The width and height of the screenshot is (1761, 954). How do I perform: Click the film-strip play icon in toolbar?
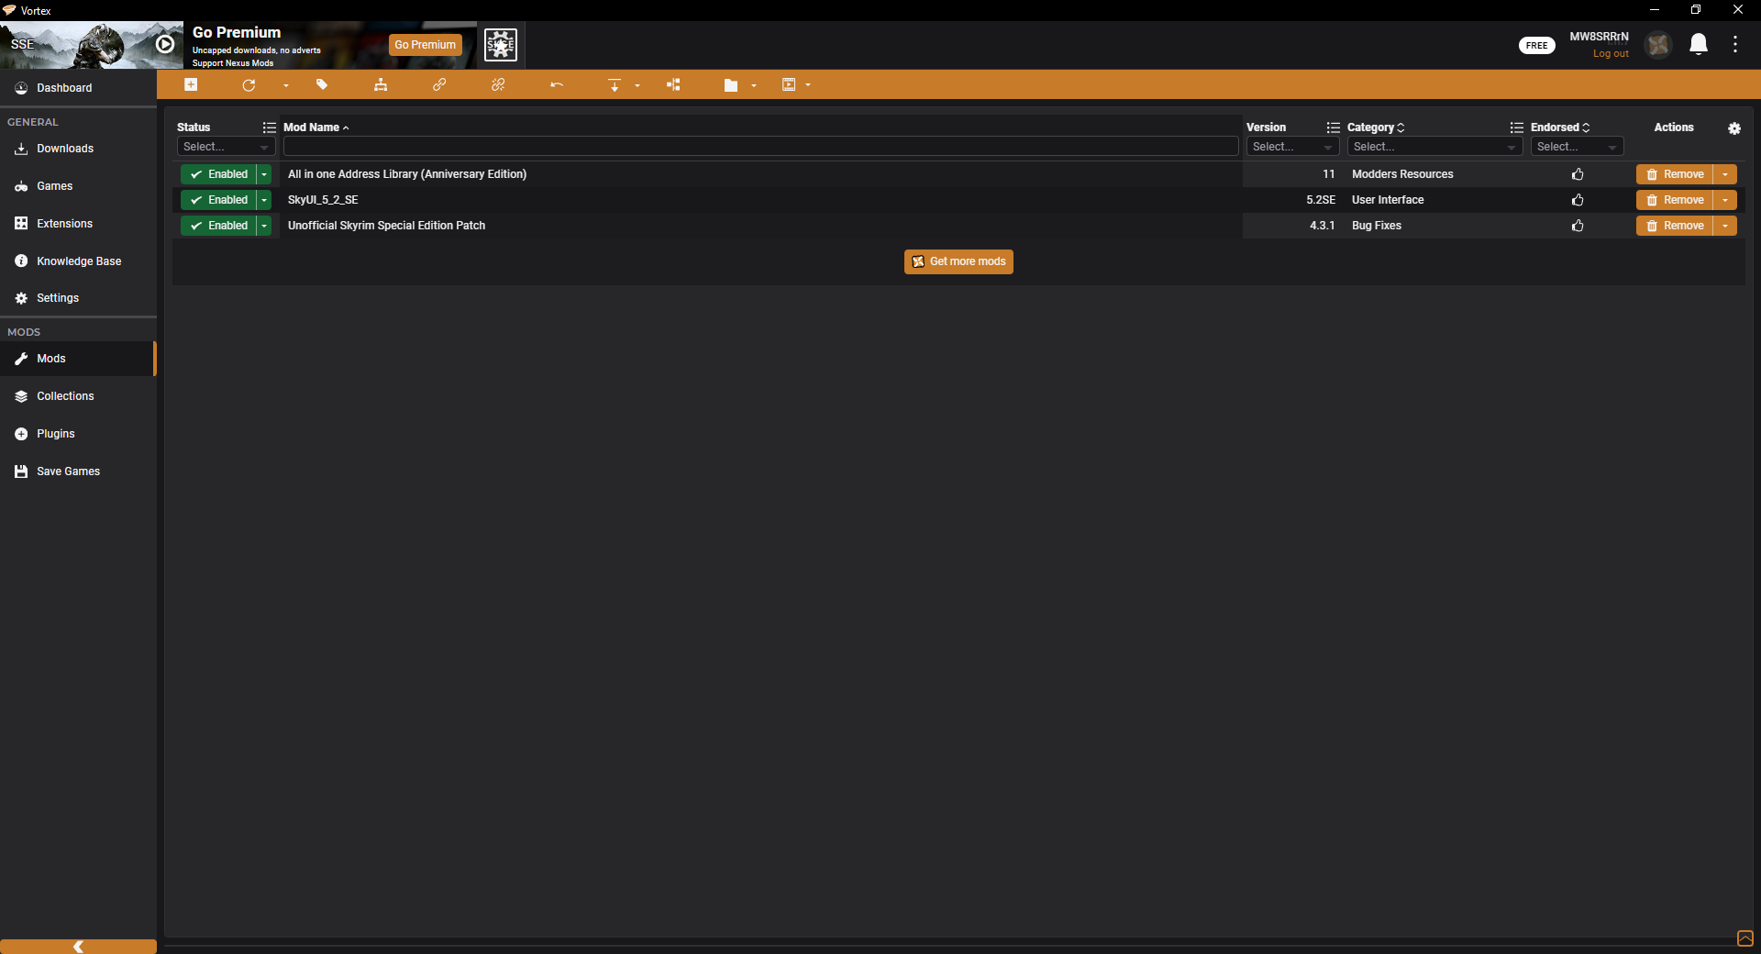789,84
